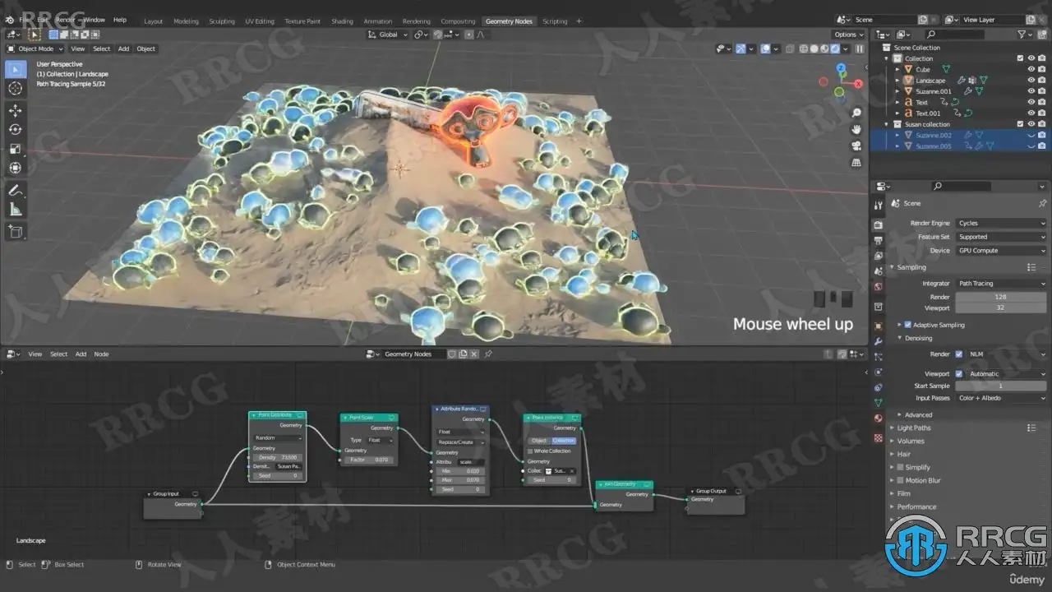Open the Render Engine dropdown showing Cycles
The width and height of the screenshot is (1052, 592).
(x=1001, y=224)
